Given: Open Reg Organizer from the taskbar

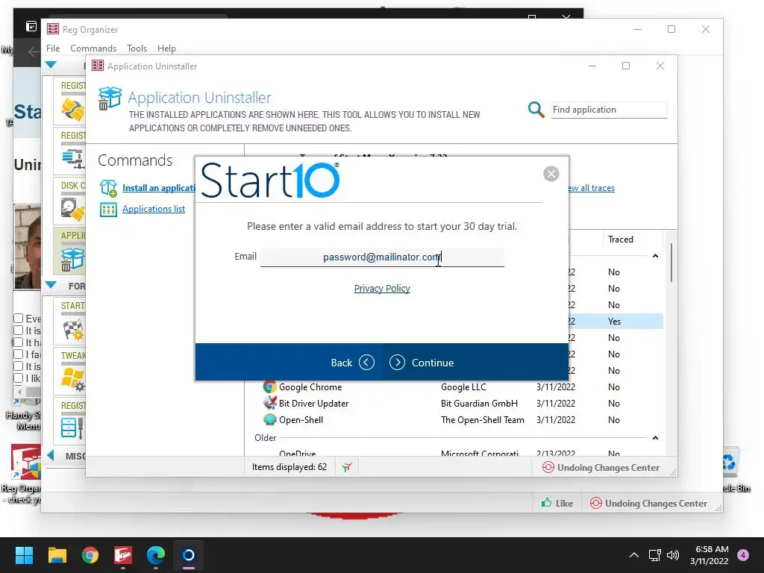Looking at the screenshot, I should 123,555.
